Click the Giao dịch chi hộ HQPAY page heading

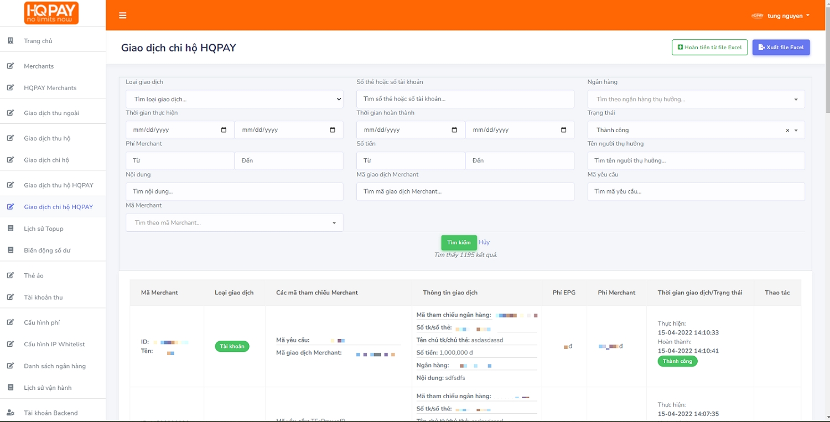pos(179,48)
